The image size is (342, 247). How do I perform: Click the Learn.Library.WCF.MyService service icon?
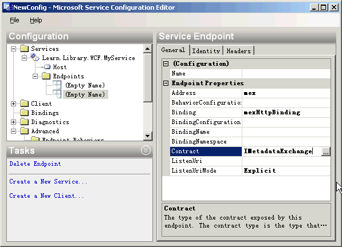pyautogui.click(x=35, y=58)
